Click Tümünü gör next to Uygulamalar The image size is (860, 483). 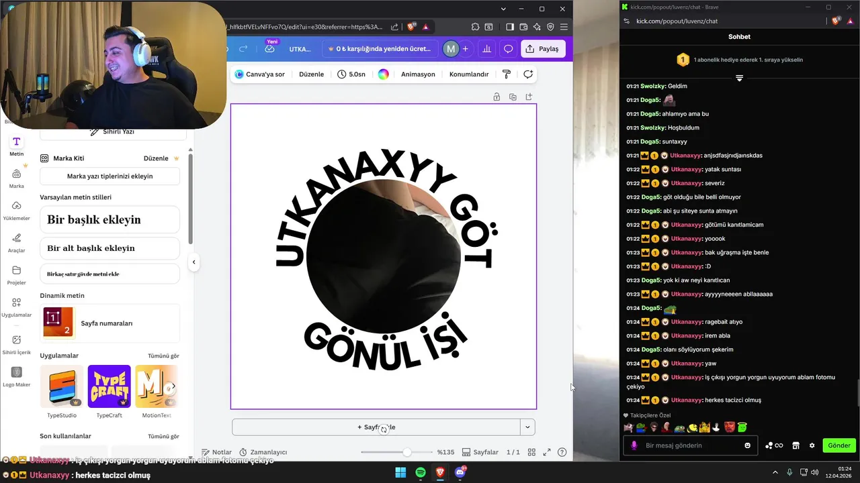coord(163,356)
